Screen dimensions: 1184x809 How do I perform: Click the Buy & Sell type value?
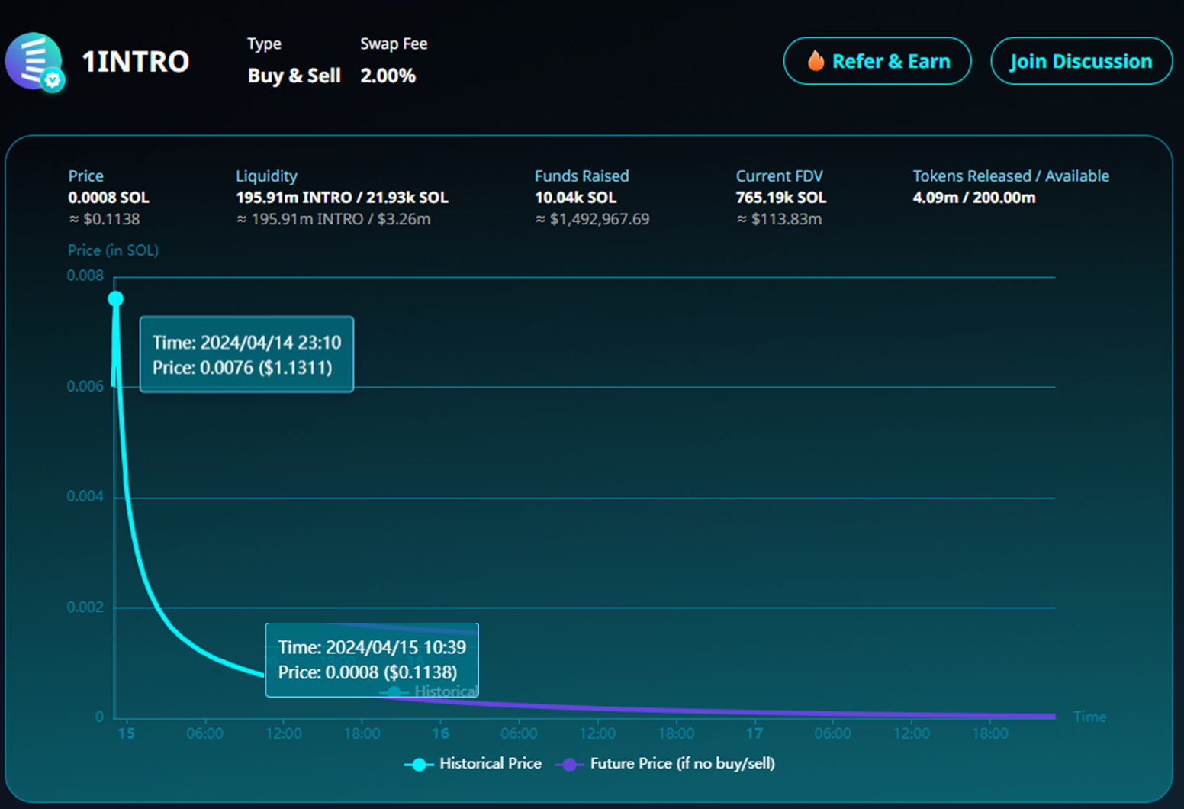point(294,76)
